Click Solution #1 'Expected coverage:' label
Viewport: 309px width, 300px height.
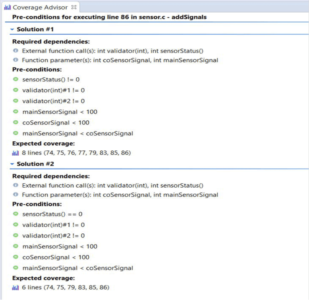(x=44, y=144)
